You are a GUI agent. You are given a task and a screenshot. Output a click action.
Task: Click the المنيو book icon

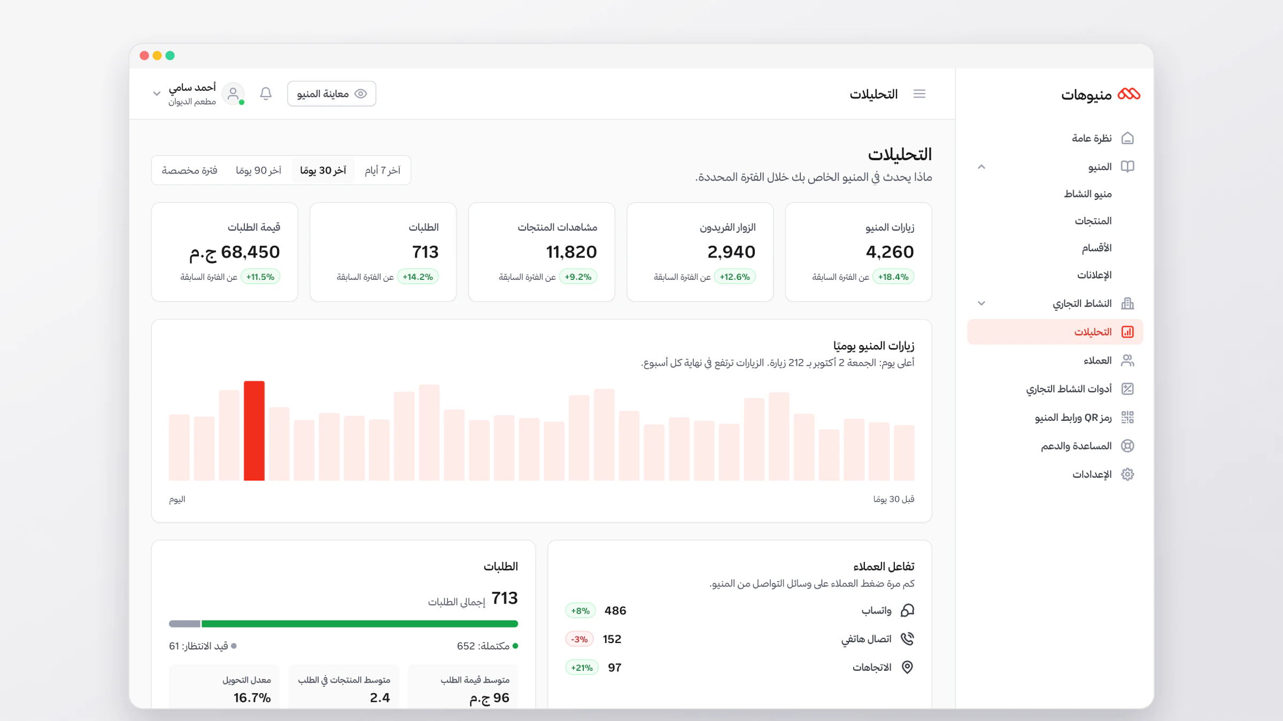[1127, 167]
